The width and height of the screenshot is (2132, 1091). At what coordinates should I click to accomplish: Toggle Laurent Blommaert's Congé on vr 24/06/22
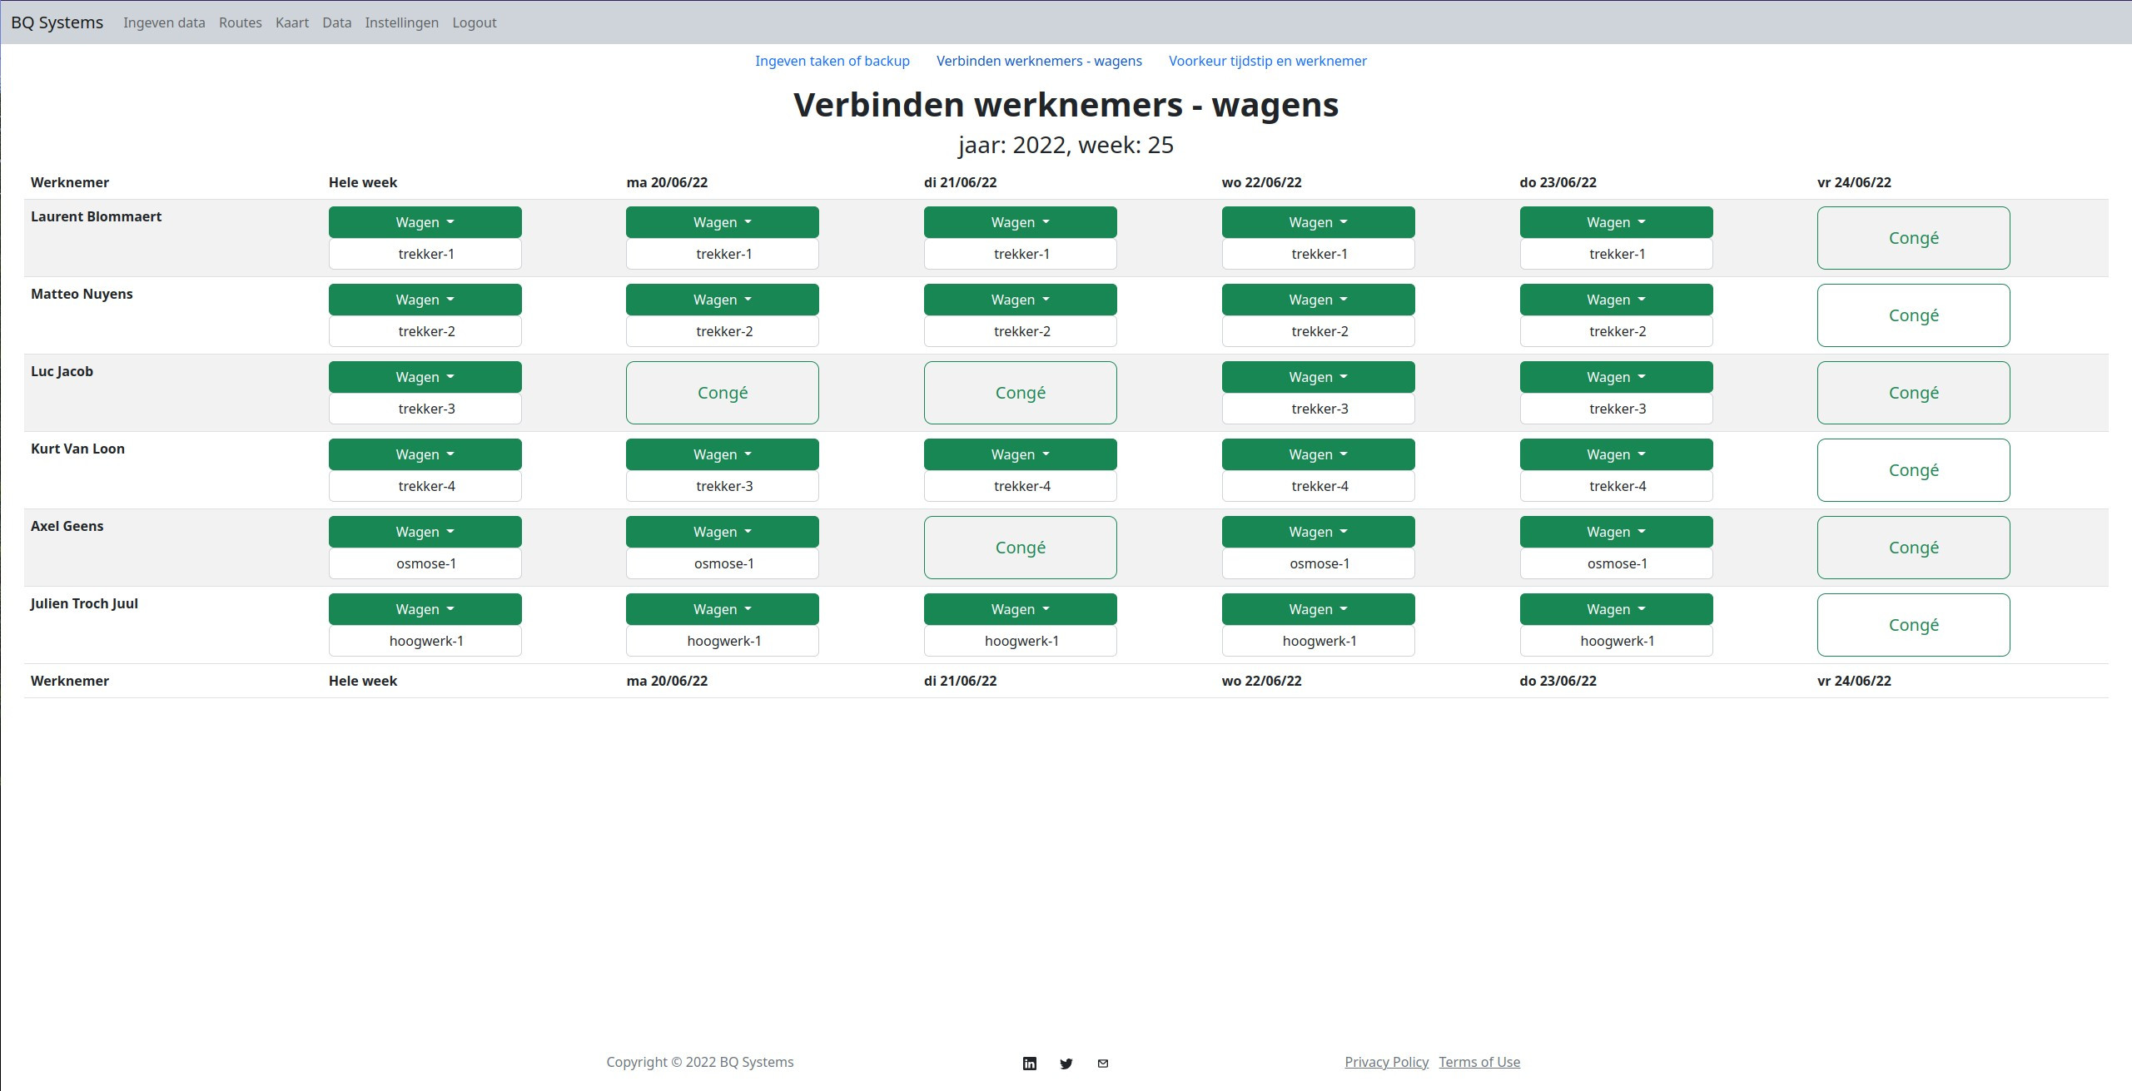[1914, 238]
